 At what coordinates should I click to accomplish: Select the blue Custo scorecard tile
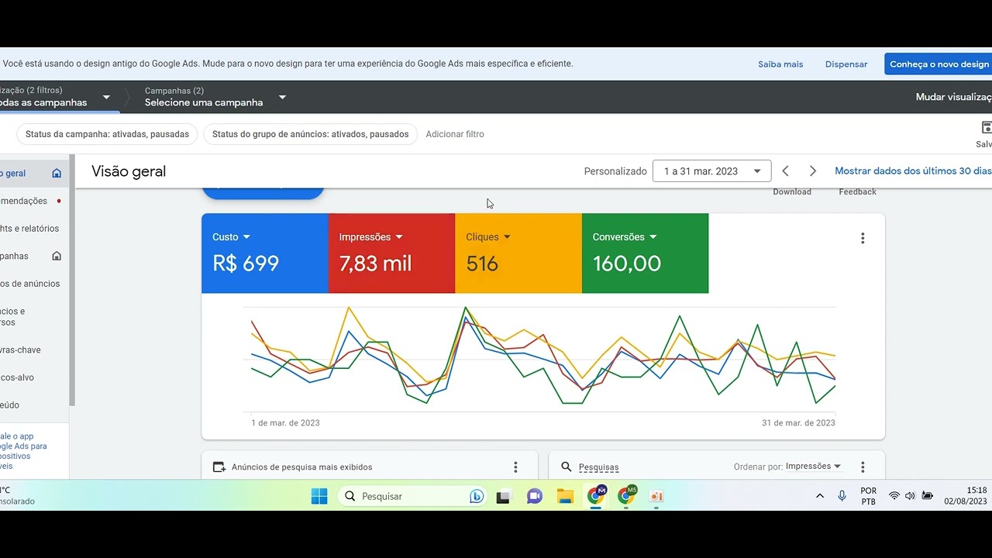[265, 253]
